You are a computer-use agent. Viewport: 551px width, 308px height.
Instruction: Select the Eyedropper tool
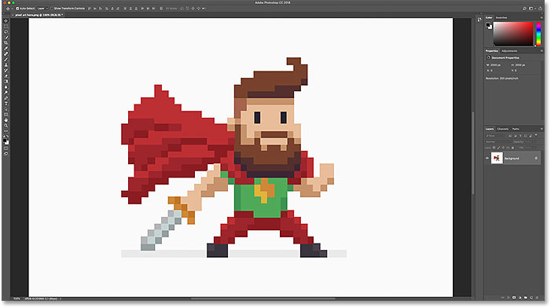tap(6, 49)
